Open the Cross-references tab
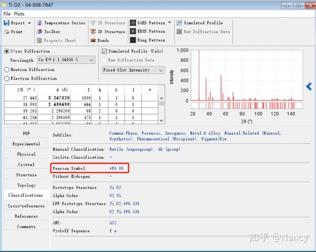The image size is (316, 252). pos(26,206)
